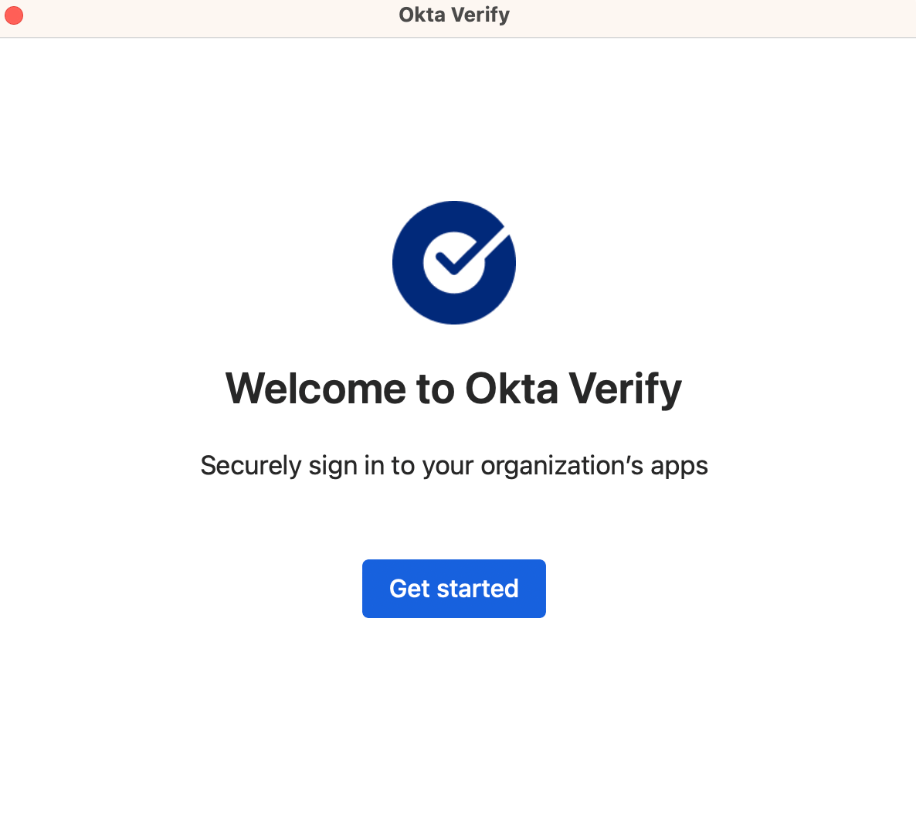Click the word "apps" in the subtitle
Viewport: 916px width, 819px height.
pos(679,466)
